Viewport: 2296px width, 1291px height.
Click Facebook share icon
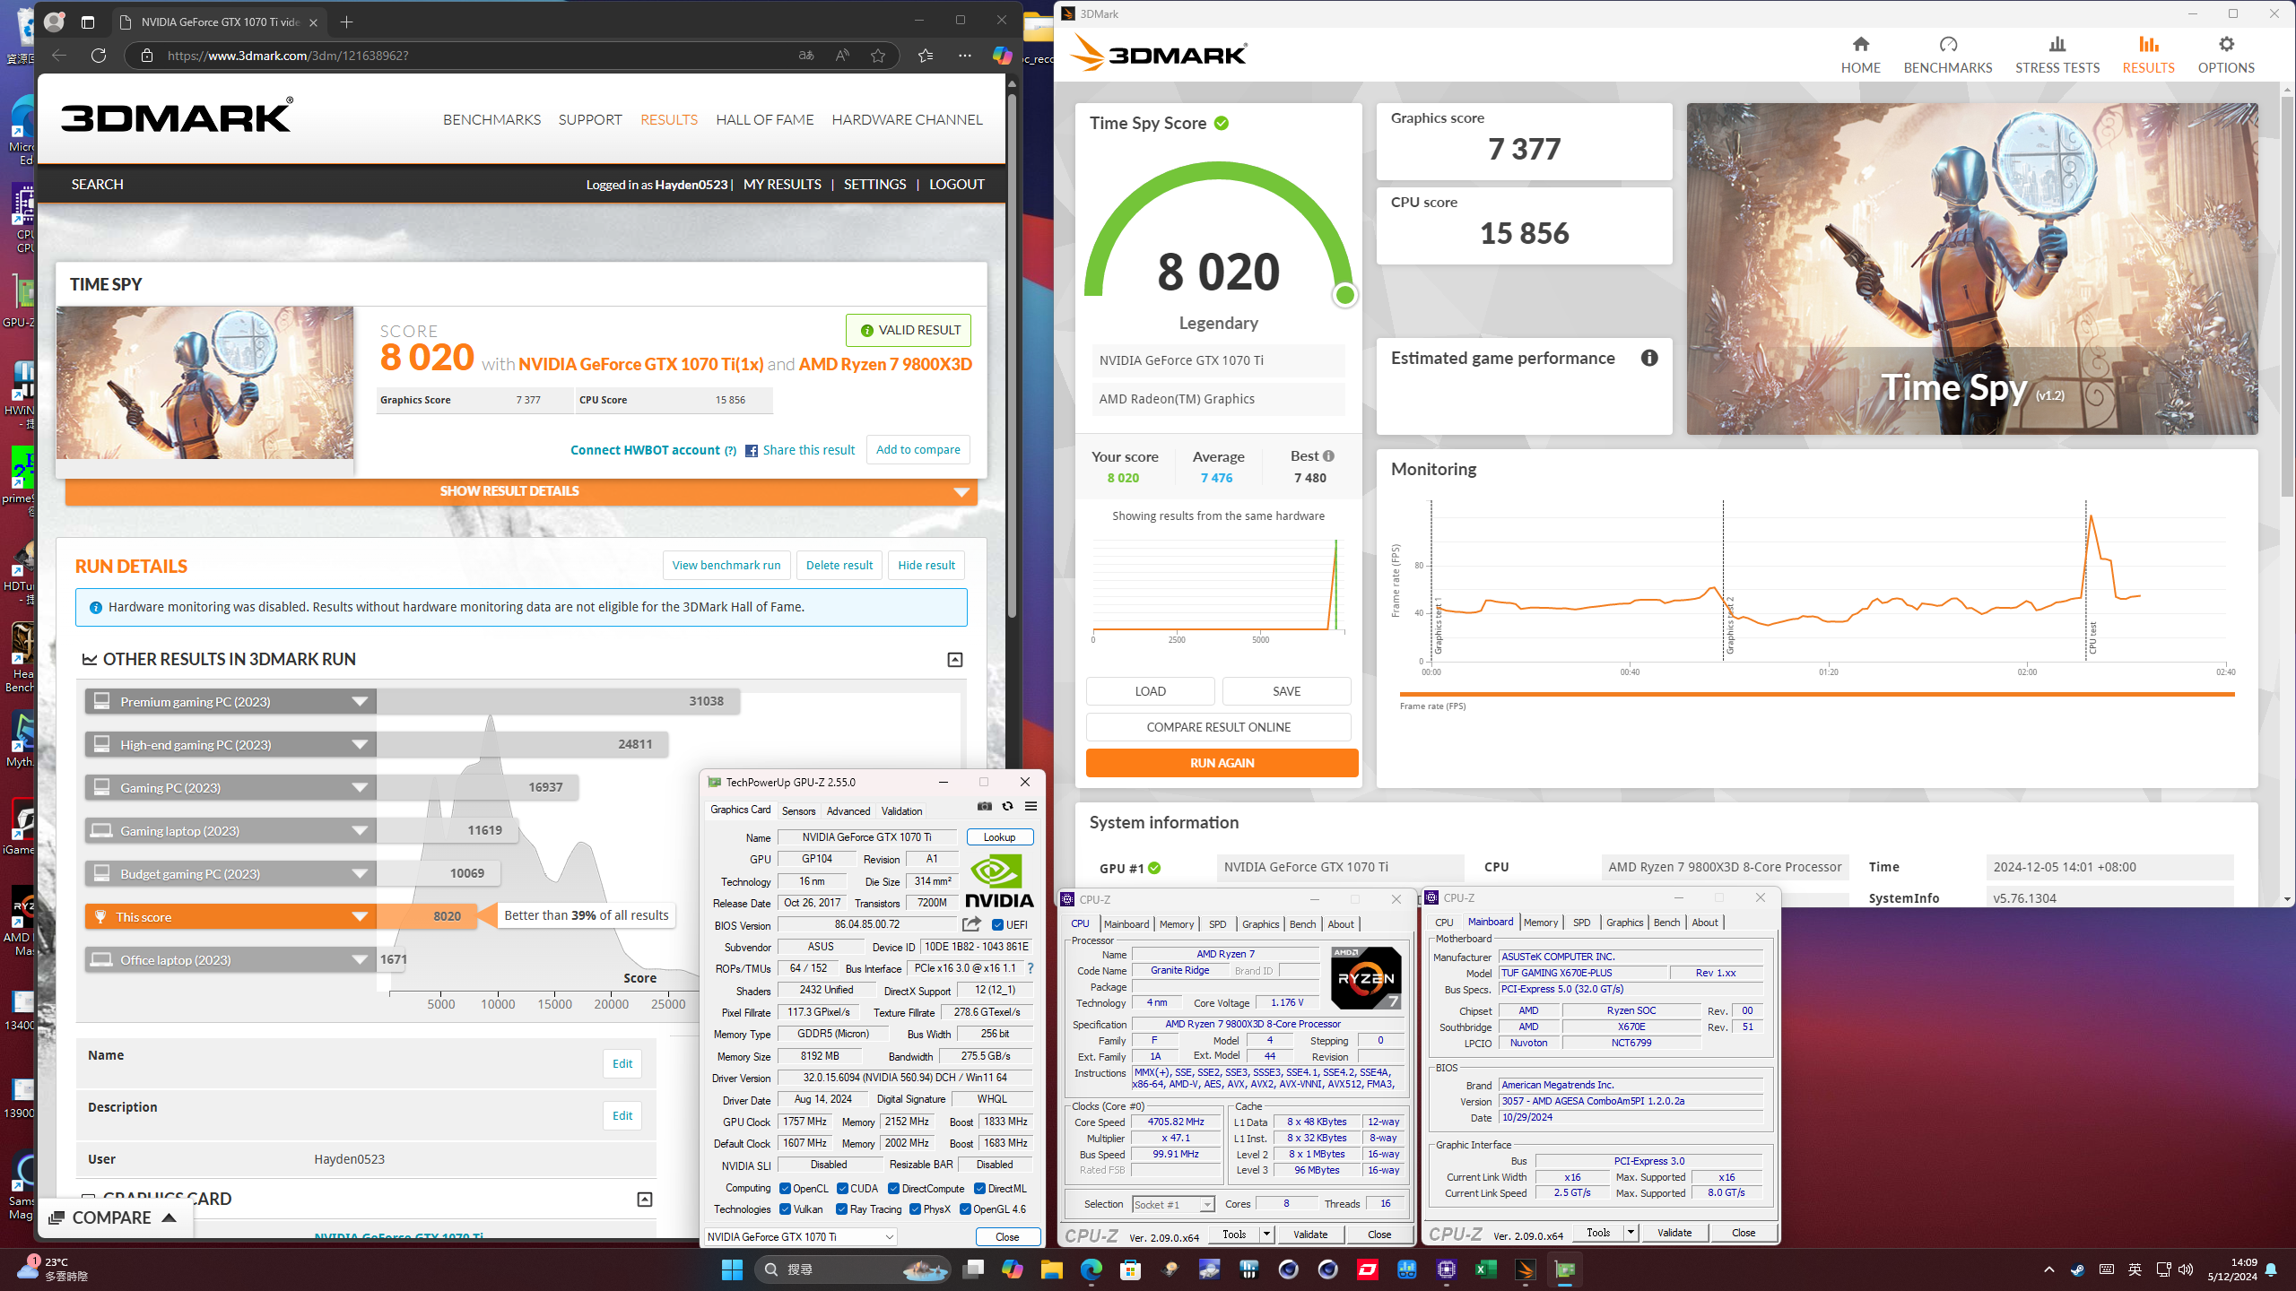point(752,451)
